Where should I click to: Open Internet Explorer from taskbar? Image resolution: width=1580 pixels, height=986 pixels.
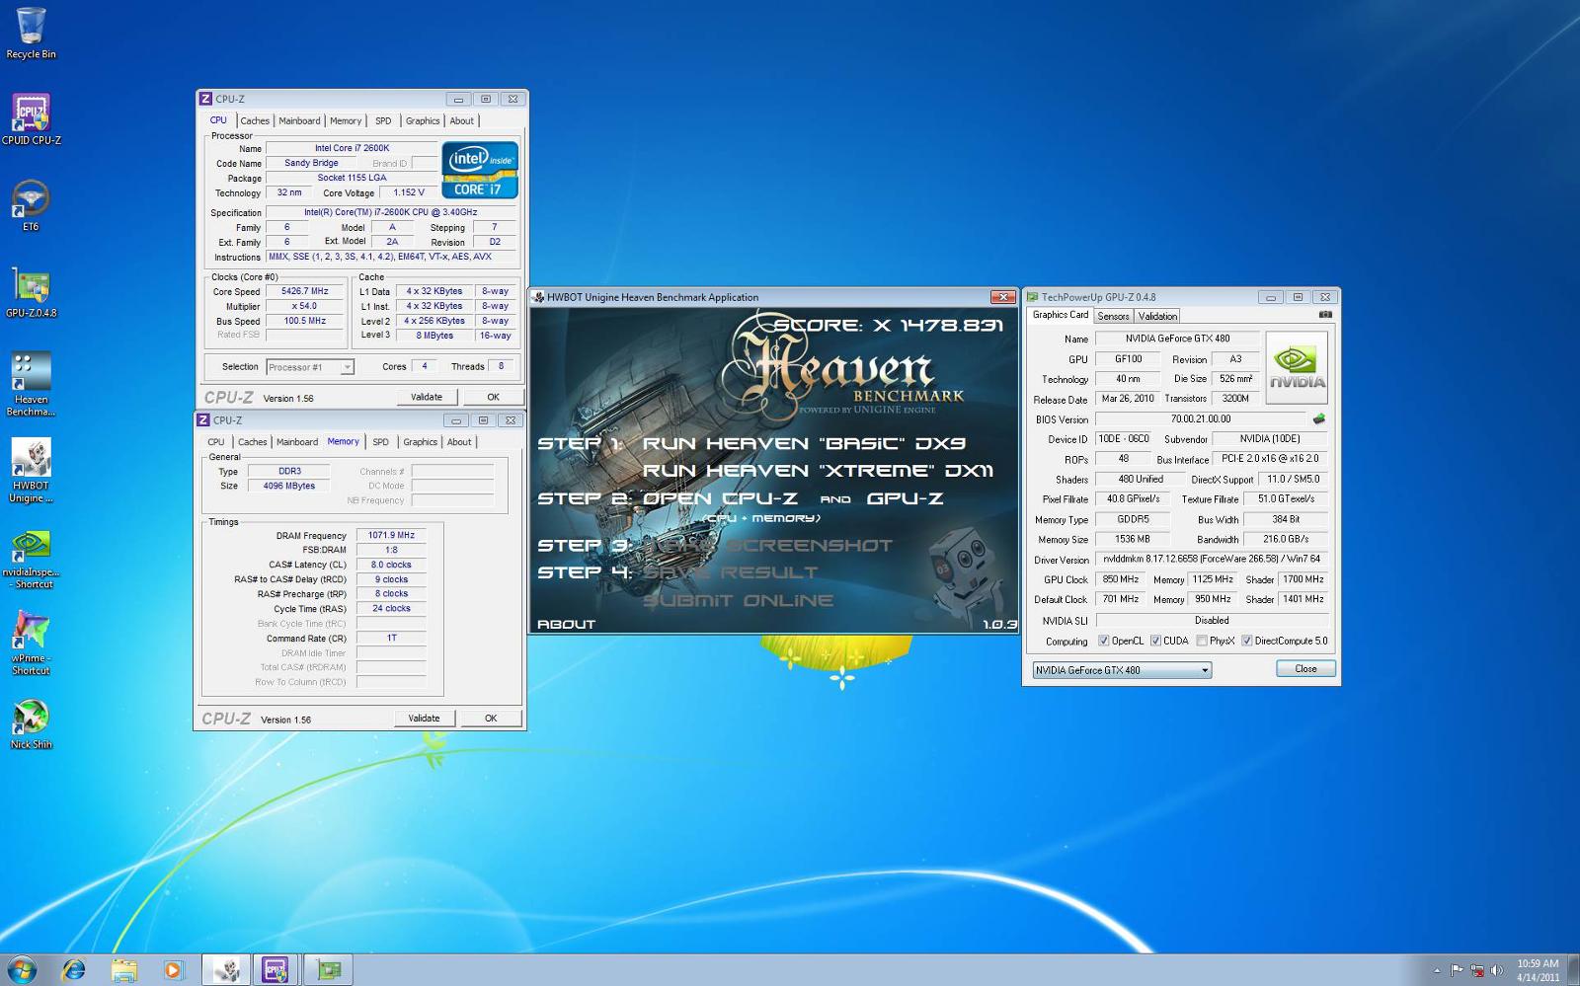coord(74,970)
